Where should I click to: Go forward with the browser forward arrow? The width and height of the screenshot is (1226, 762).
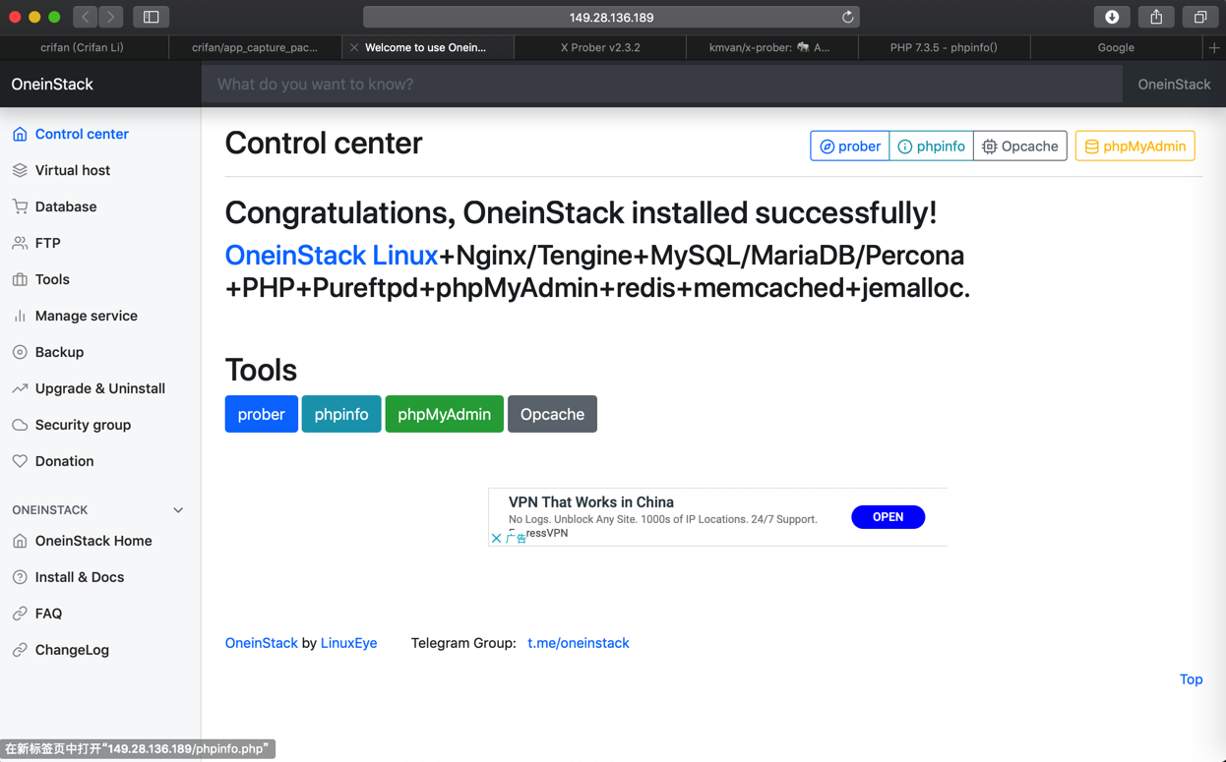[111, 17]
